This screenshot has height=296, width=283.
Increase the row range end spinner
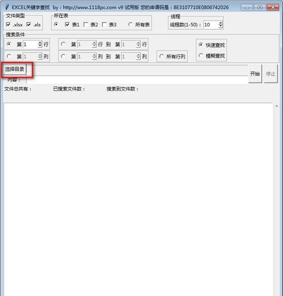tap(138, 42)
